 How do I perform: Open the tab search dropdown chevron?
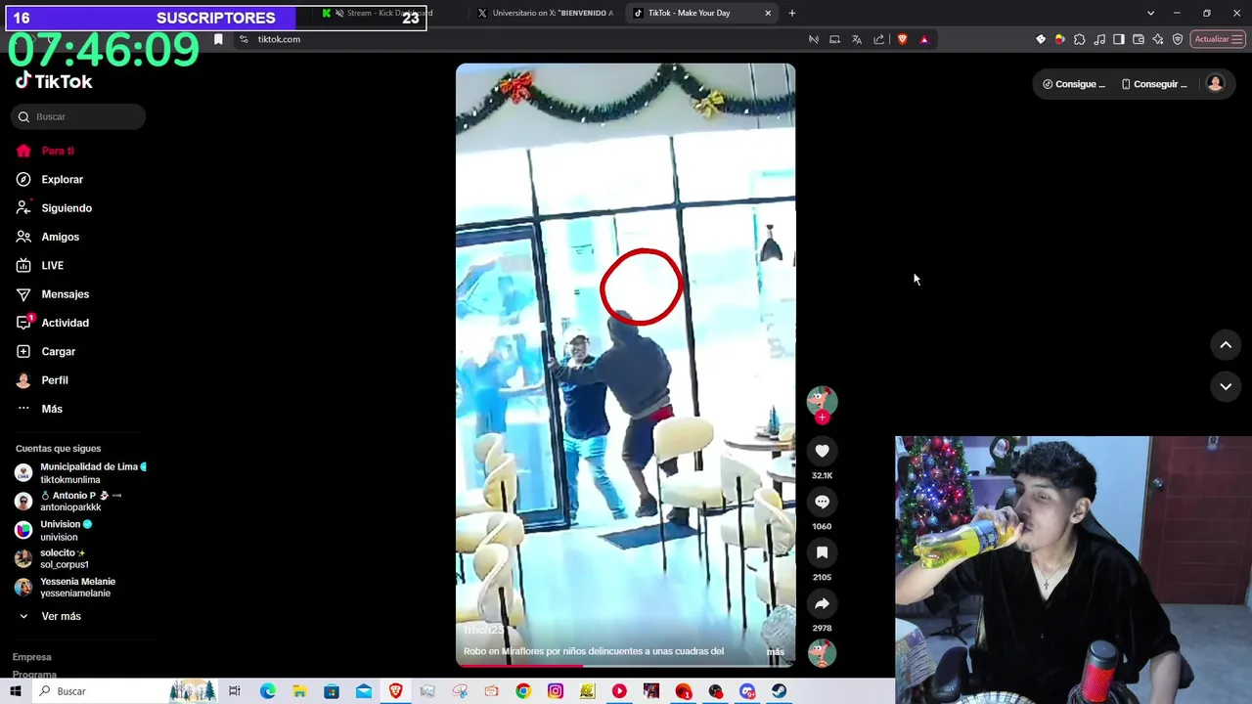[1150, 13]
